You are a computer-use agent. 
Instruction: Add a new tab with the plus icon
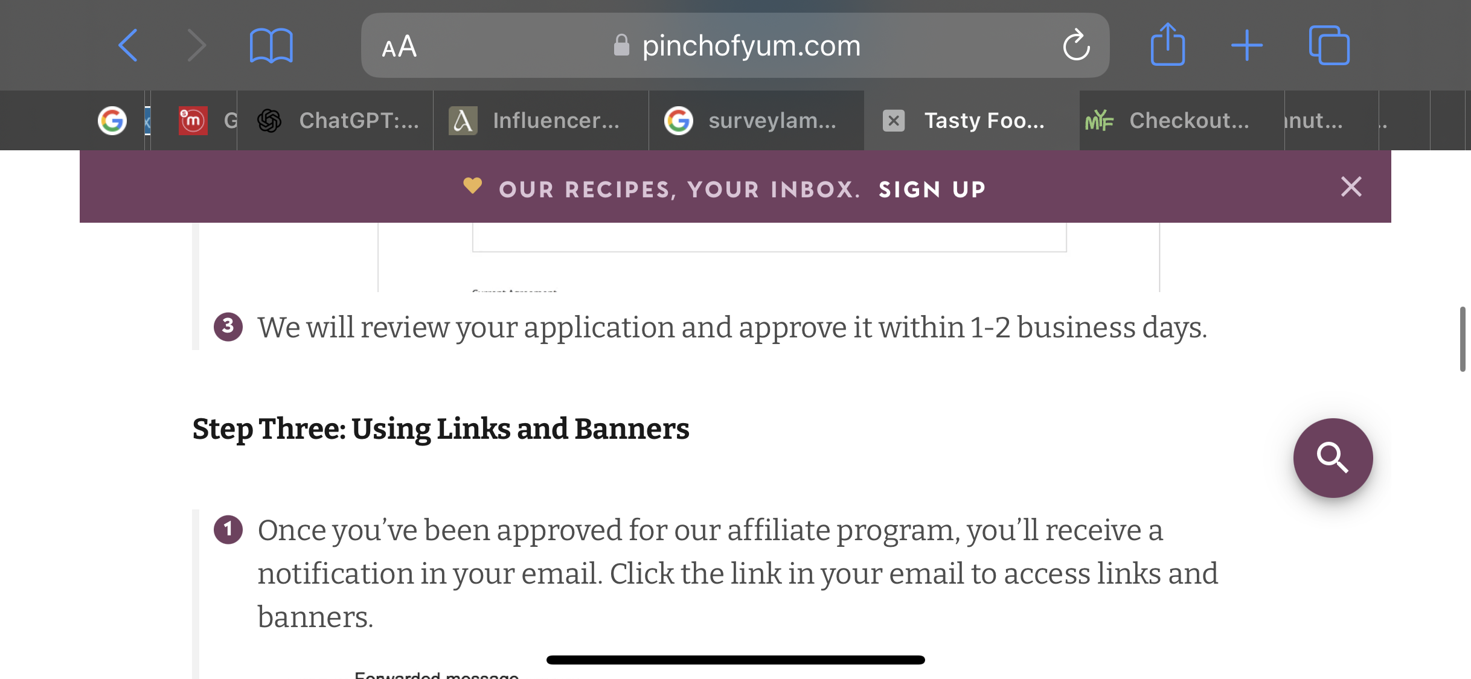pyautogui.click(x=1247, y=45)
